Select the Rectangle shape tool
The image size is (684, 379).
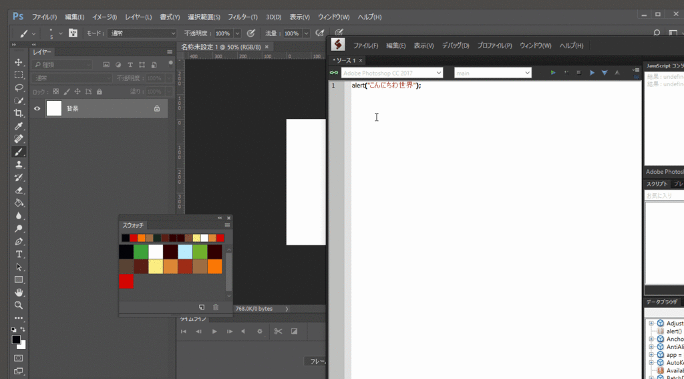tap(19, 279)
